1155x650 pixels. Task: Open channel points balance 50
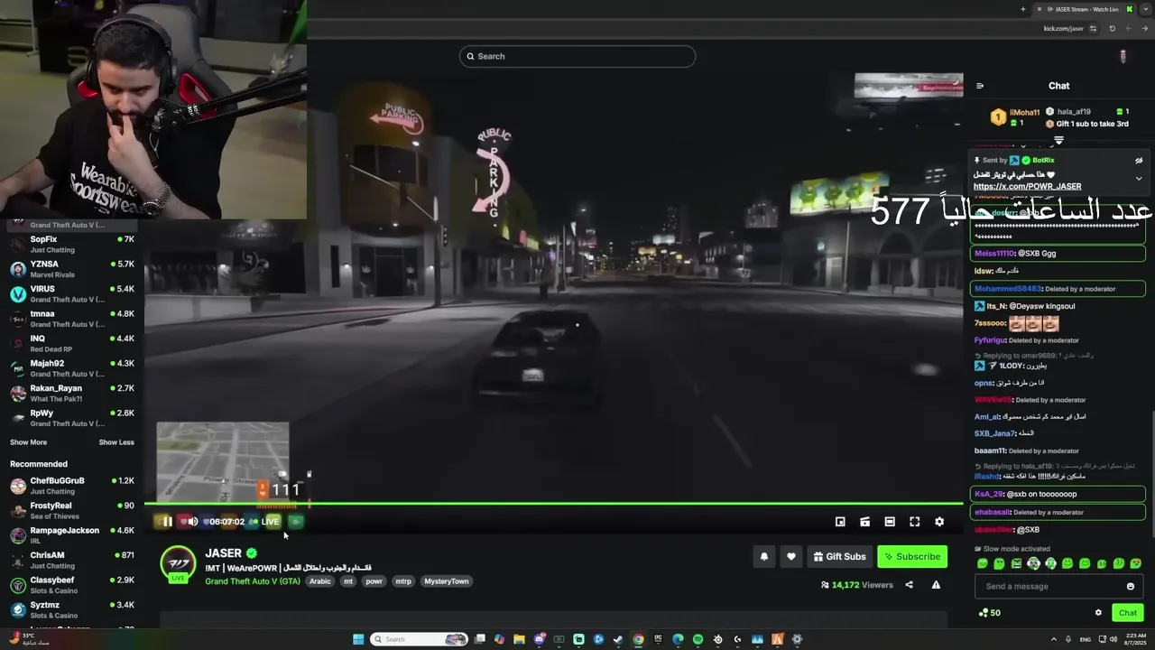989,613
